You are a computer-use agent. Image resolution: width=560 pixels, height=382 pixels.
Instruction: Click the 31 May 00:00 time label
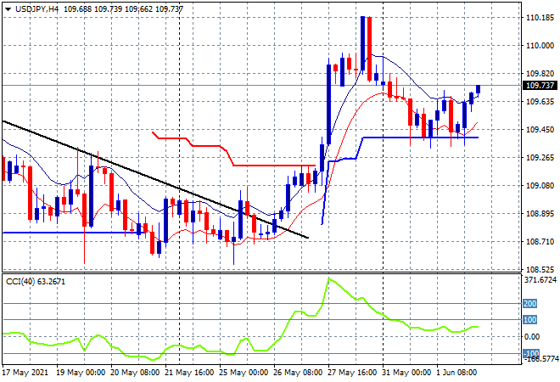click(406, 373)
